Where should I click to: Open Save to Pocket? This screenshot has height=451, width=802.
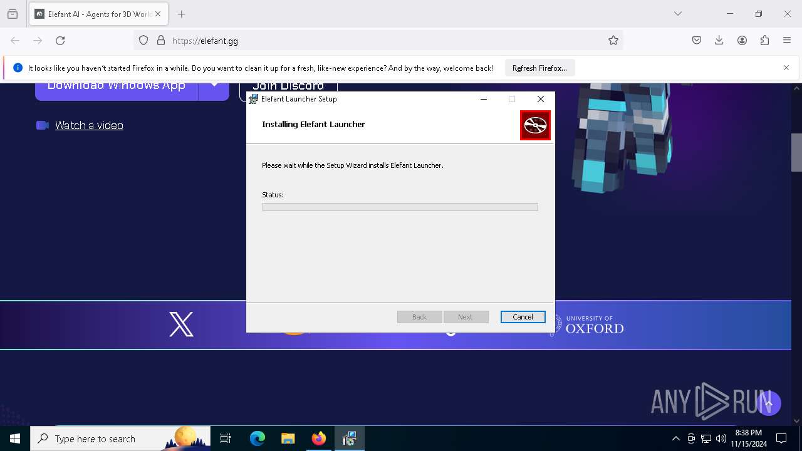tap(697, 41)
